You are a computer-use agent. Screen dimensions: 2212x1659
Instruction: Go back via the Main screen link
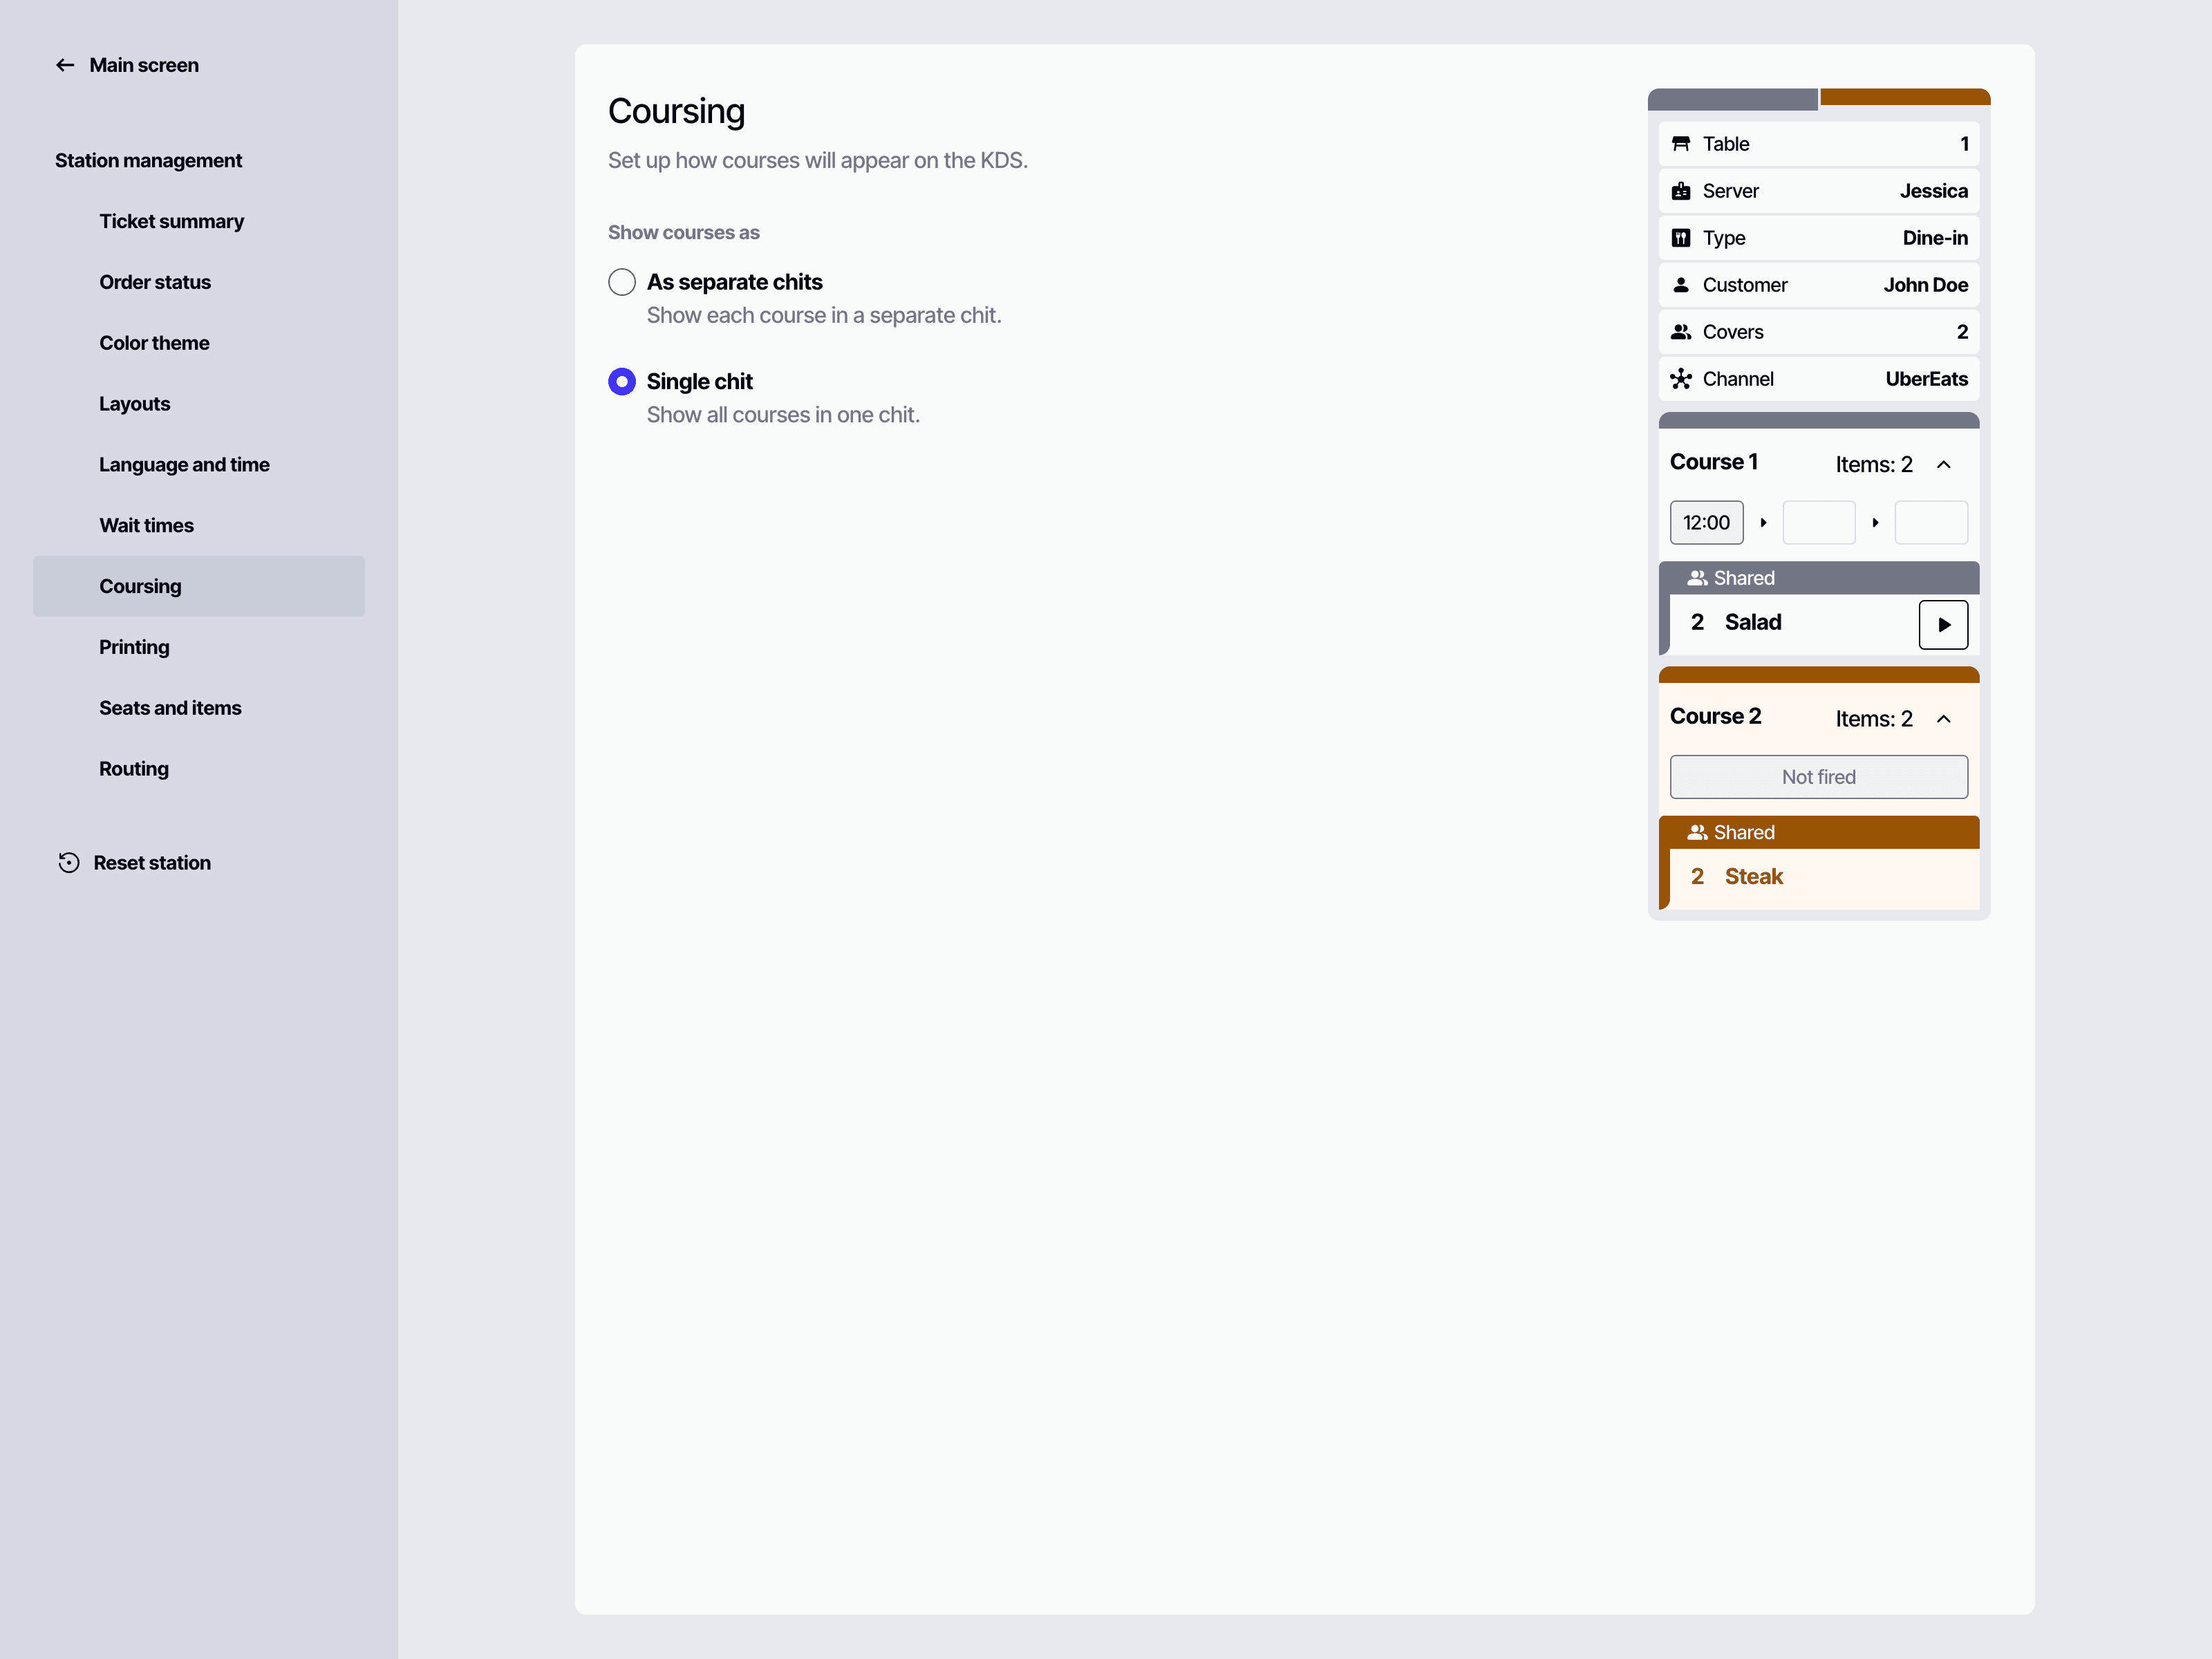pyautogui.click(x=143, y=64)
